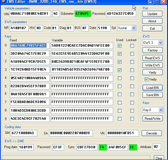This screenshot has height=160, width=168.
Task: Click the Clear button
Action: click(x=159, y=158)
